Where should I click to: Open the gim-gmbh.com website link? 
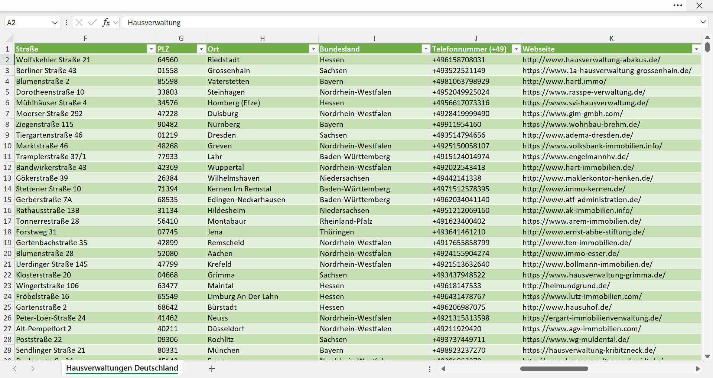(573, 114)
